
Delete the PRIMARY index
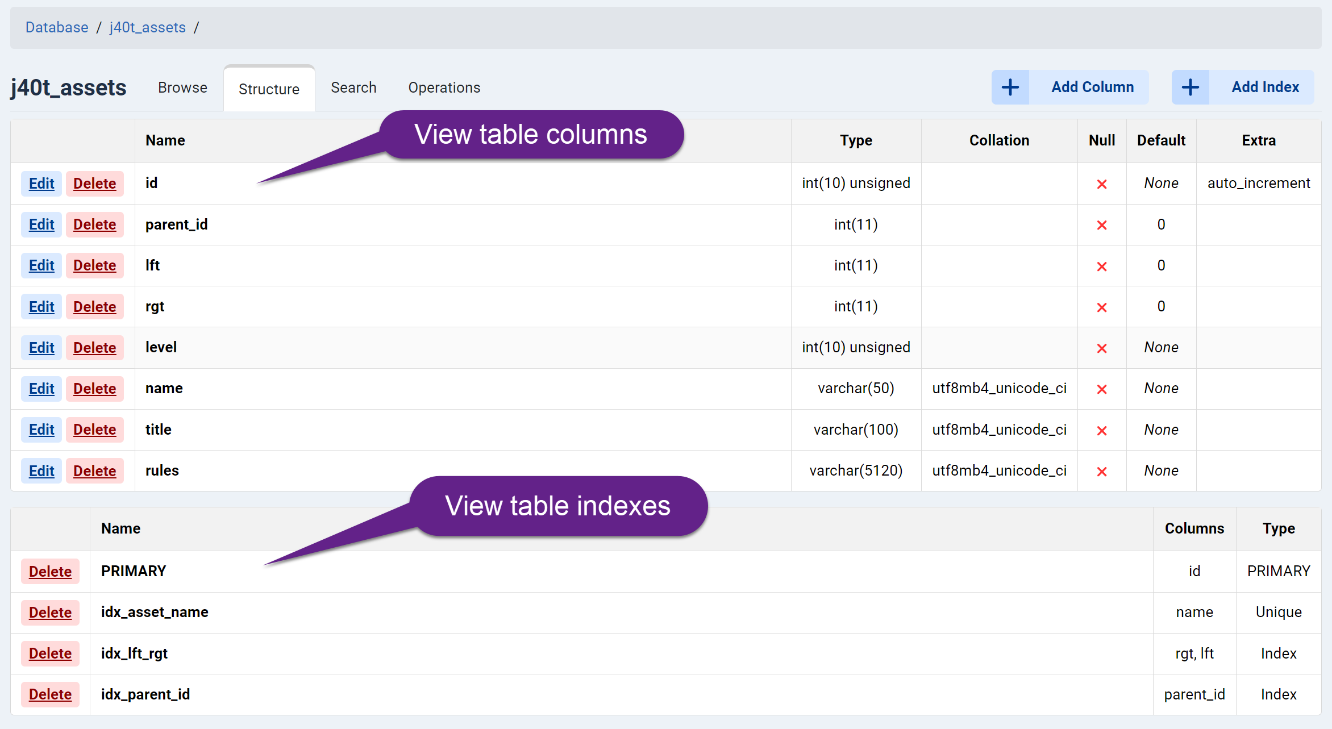(x=50, y=572)
